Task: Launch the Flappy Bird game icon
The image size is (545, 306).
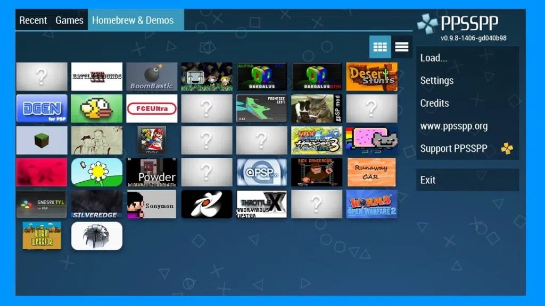Action: [97, 108]
